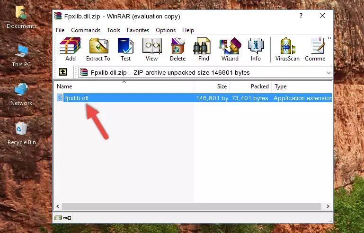Click the Delete toolbar icon

tap(178, 49)
